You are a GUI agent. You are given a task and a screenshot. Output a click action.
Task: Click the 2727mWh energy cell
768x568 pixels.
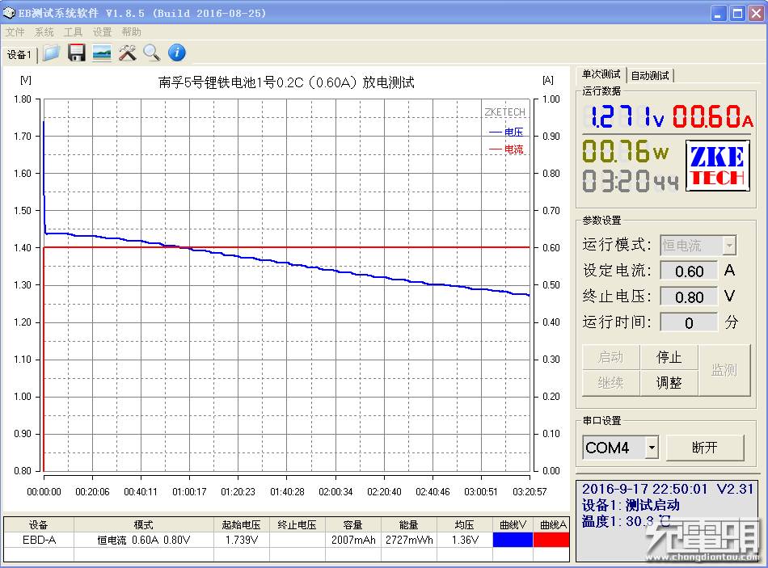point(409,540)
